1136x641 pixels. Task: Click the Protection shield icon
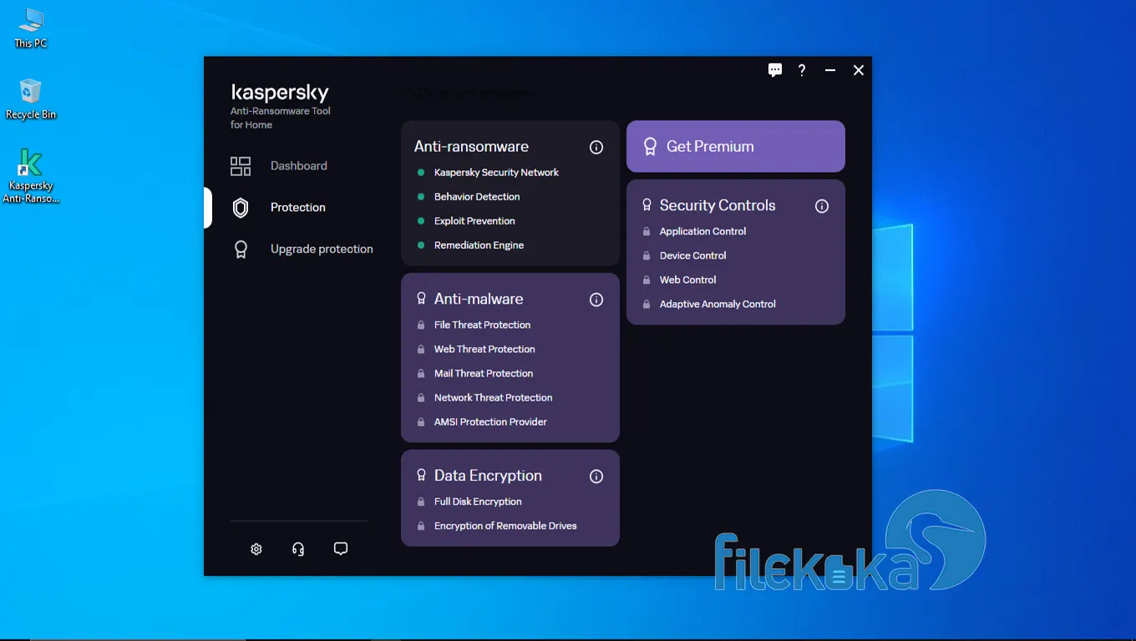241,208
